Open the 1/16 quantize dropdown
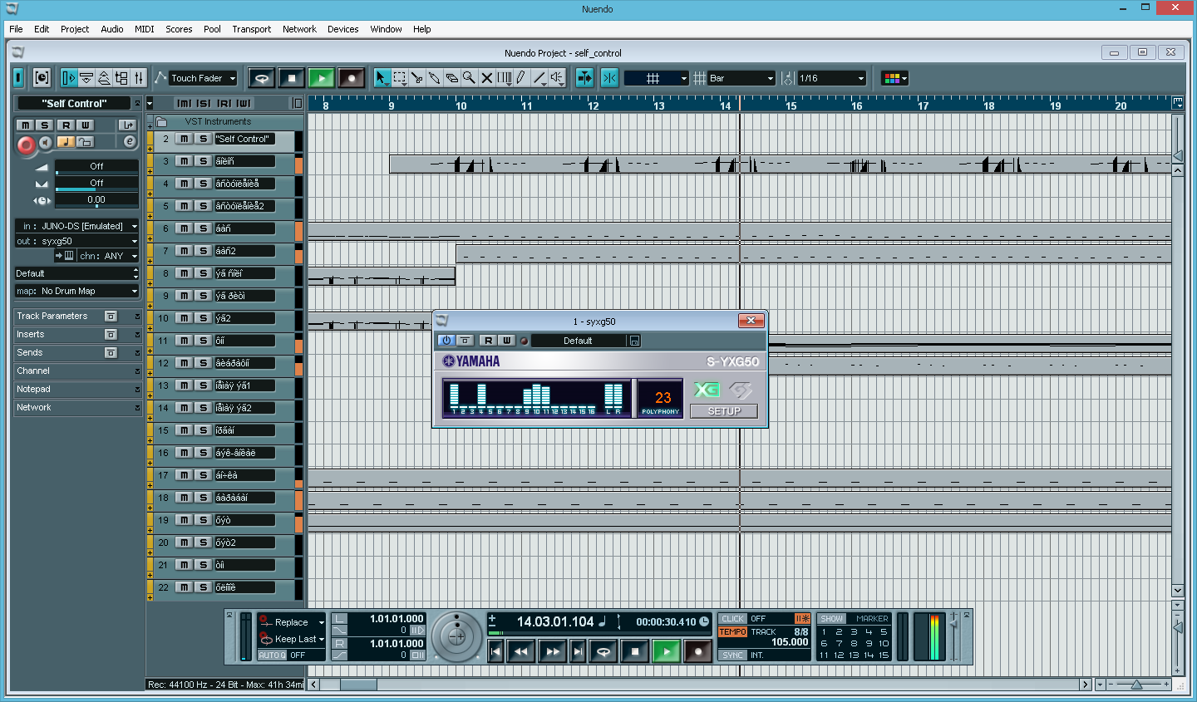 click(832, 78)
